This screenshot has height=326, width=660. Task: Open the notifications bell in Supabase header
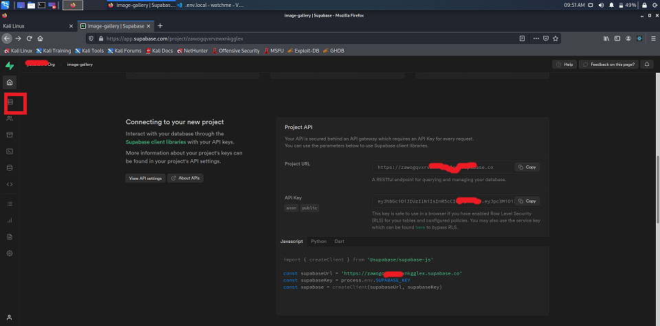pyautogui.click(x=646, y=65)
